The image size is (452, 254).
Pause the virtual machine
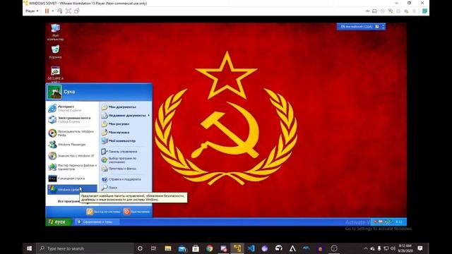pos(47,11)
